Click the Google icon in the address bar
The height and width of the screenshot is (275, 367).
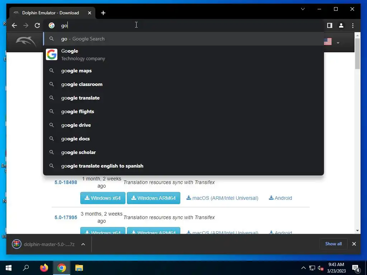tap(52, 25)
